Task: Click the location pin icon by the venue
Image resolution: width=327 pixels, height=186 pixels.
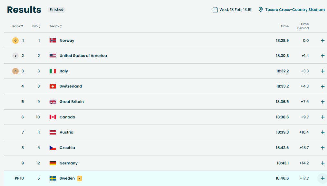Action: tap(261, 10)
